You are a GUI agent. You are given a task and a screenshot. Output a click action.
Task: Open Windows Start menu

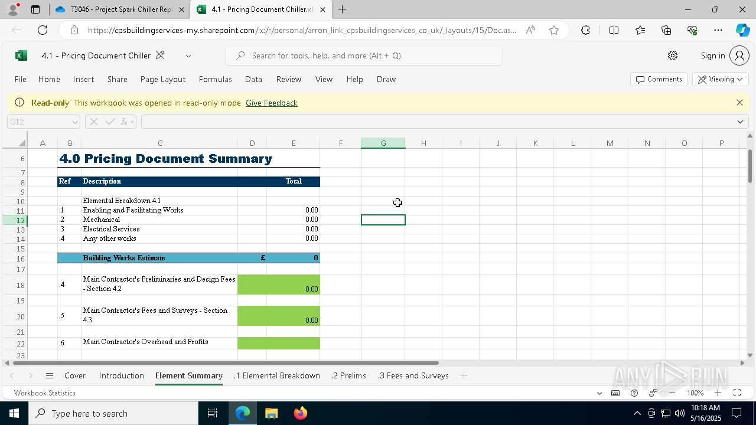coord(14,413)
